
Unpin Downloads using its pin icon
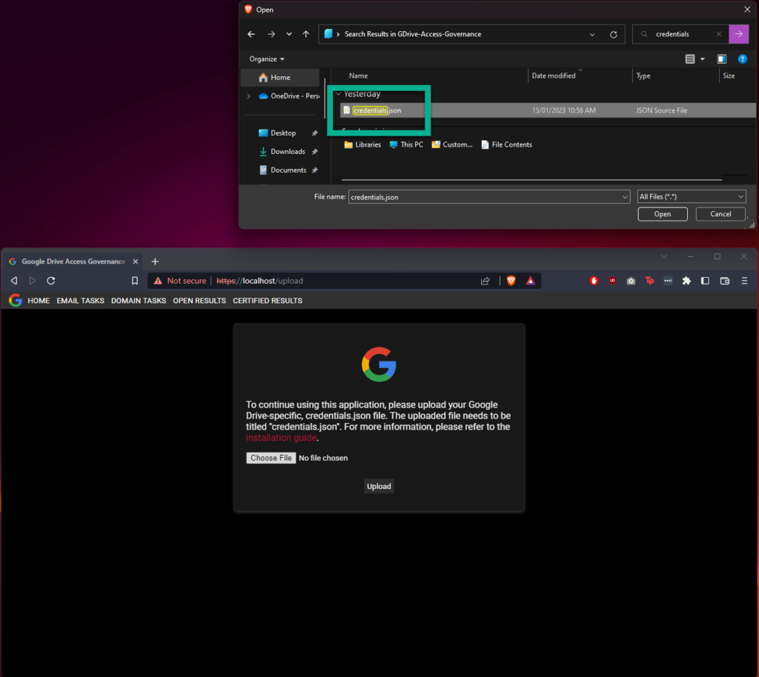314,151
